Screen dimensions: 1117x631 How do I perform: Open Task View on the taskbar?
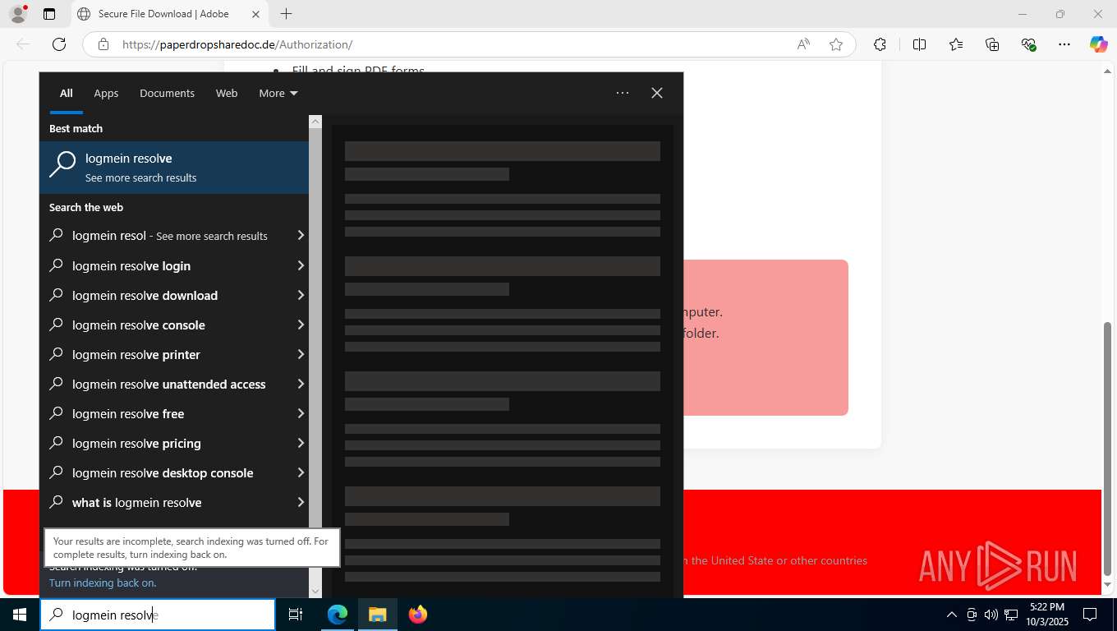tap(296, 615)
